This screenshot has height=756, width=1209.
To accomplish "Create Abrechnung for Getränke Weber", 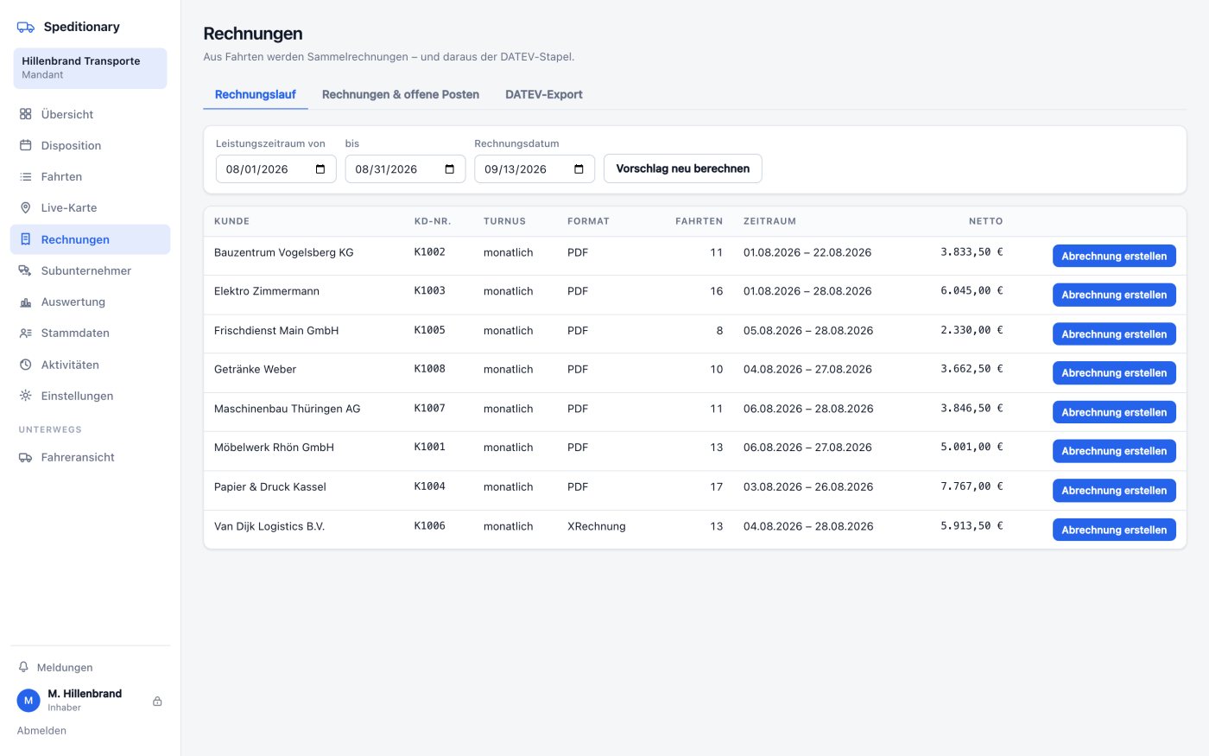I will [1114, 373].
